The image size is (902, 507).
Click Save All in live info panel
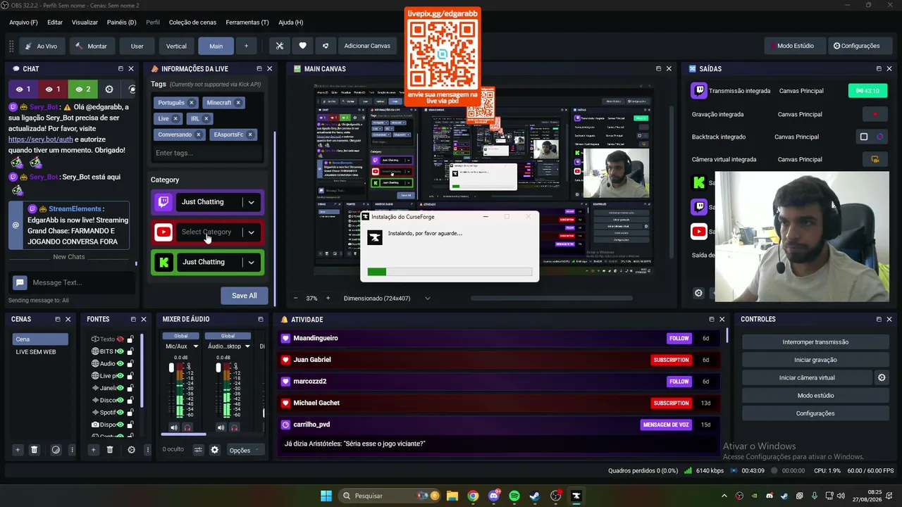tap(245, 296)
